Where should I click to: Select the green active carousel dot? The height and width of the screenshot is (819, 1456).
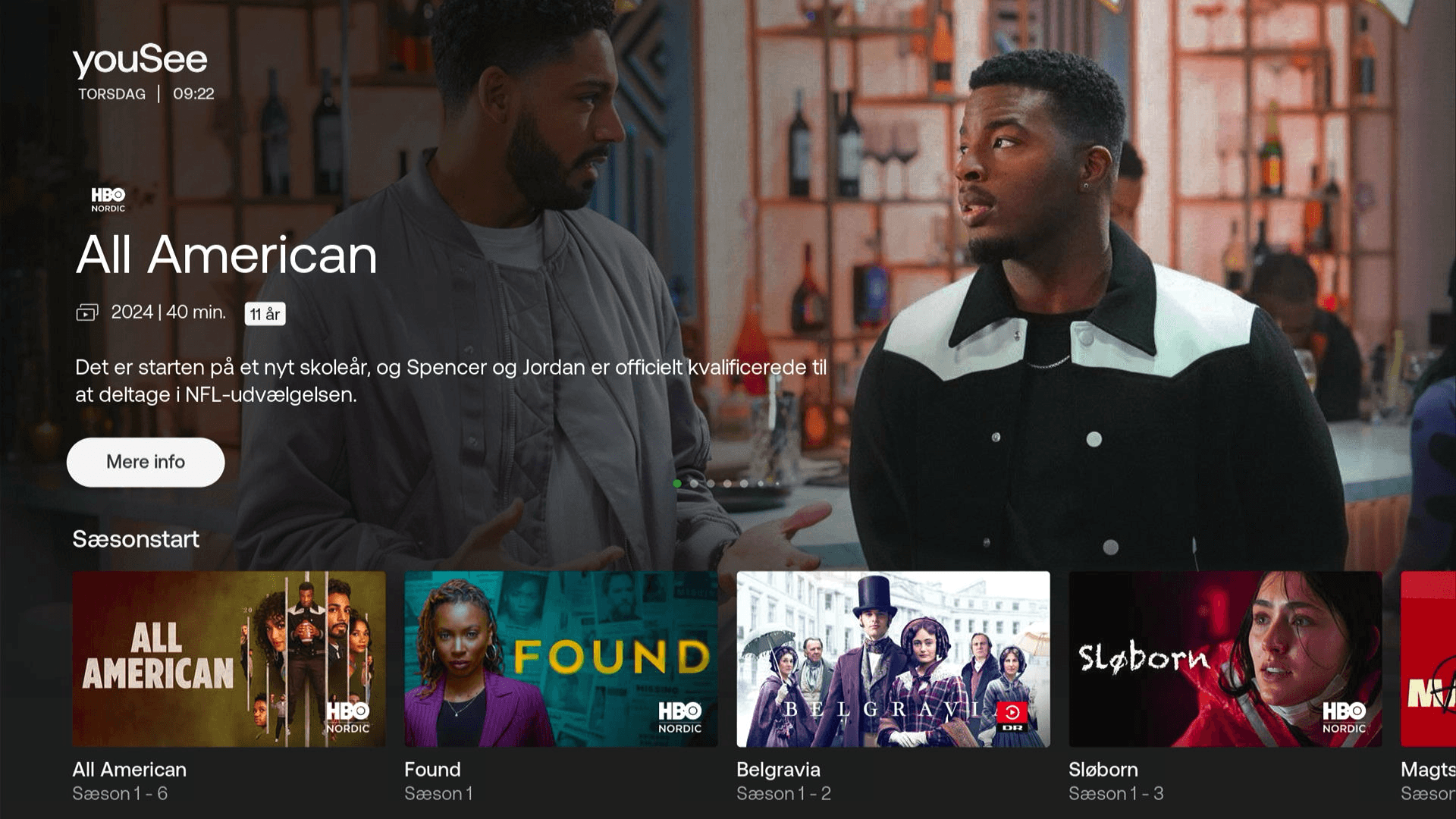677,483
